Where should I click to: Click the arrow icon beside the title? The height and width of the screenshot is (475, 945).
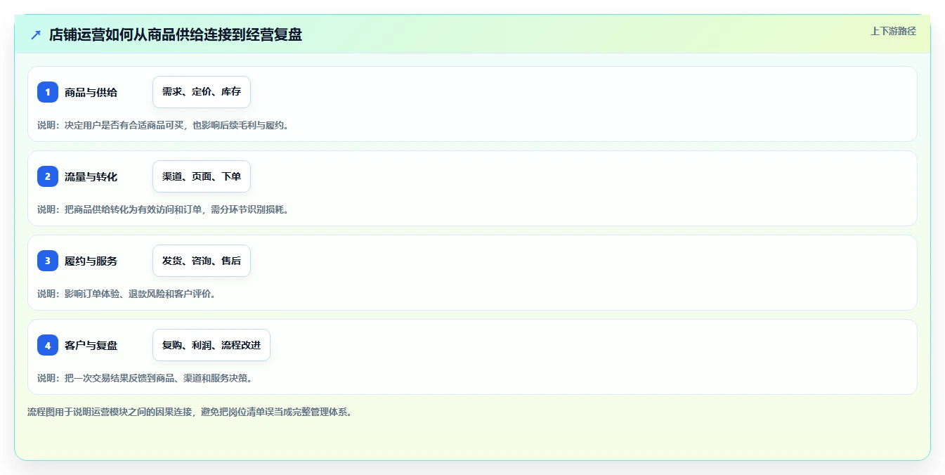(36, 34)
